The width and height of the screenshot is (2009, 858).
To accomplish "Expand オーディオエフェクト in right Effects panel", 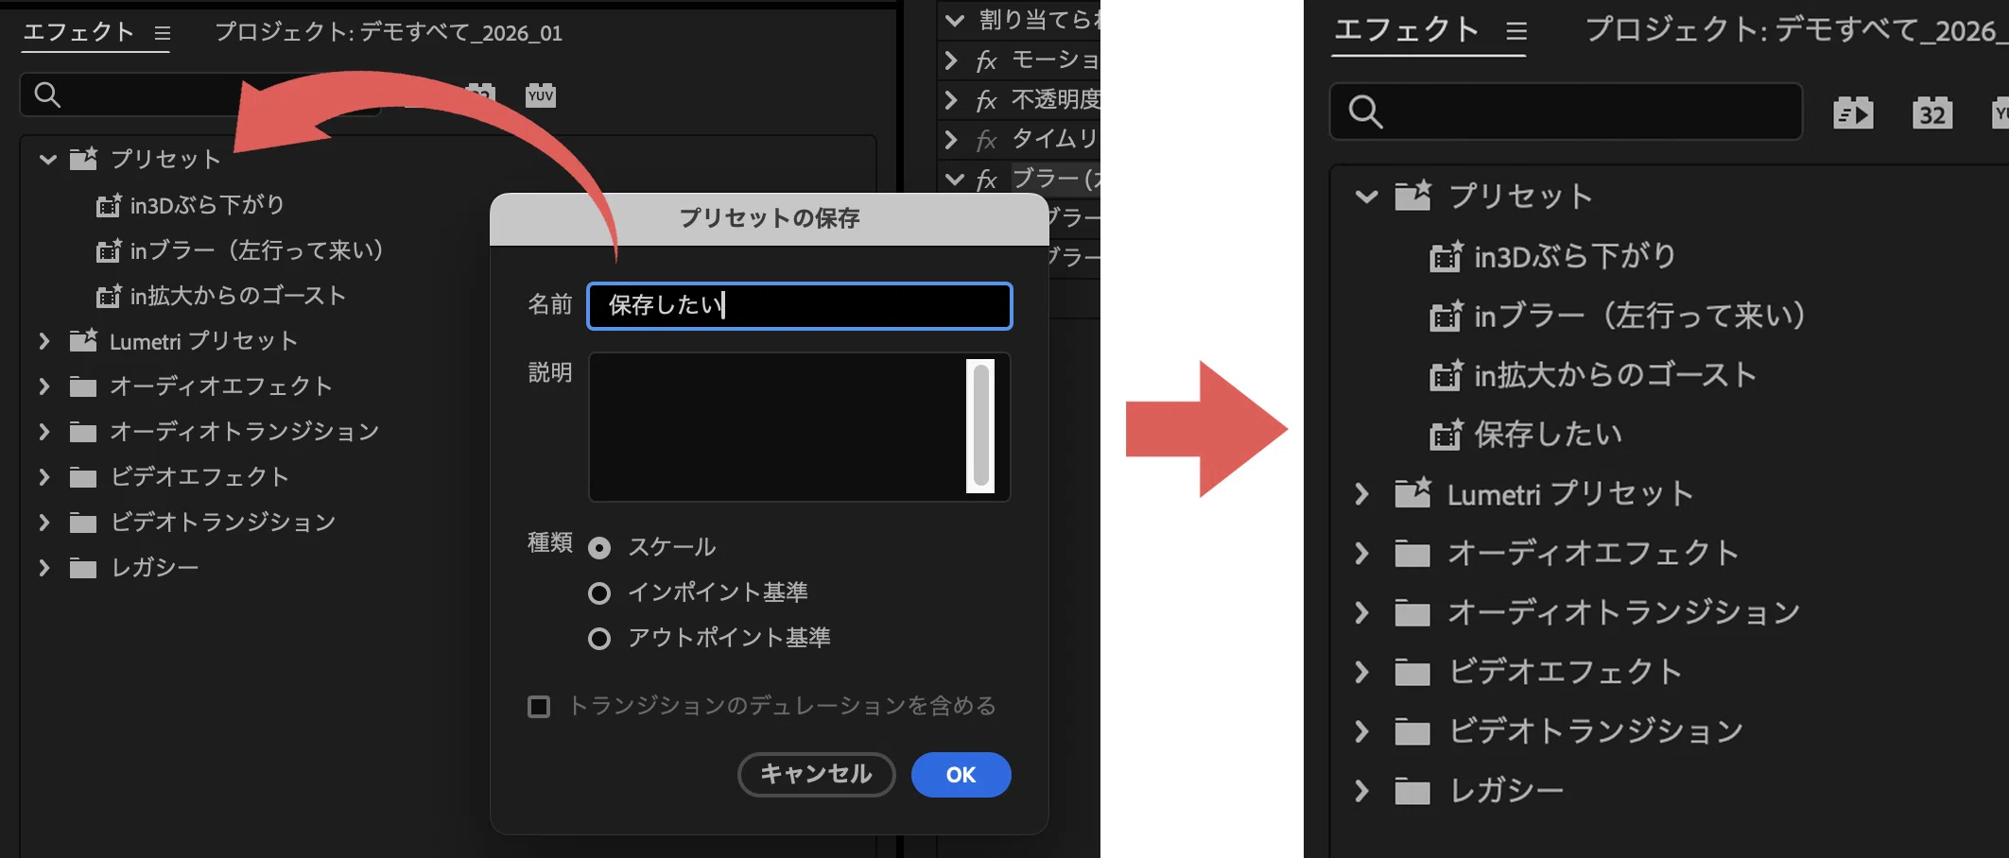I will point(1361,553).
